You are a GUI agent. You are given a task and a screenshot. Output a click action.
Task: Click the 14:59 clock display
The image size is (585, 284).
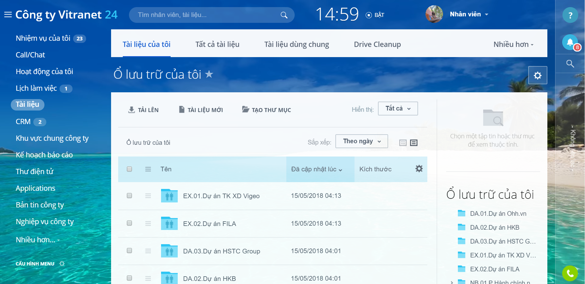coord(337,14)
